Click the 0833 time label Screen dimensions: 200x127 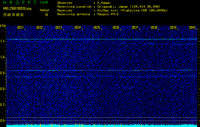click(x=59, y=28)
